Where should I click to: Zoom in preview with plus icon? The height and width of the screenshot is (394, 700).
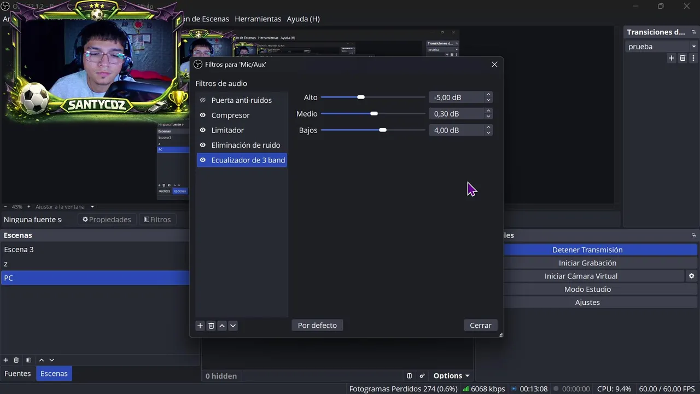(29, 207)
